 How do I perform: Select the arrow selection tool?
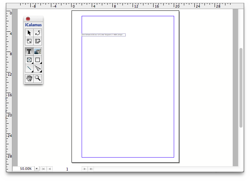click(29, 33)
